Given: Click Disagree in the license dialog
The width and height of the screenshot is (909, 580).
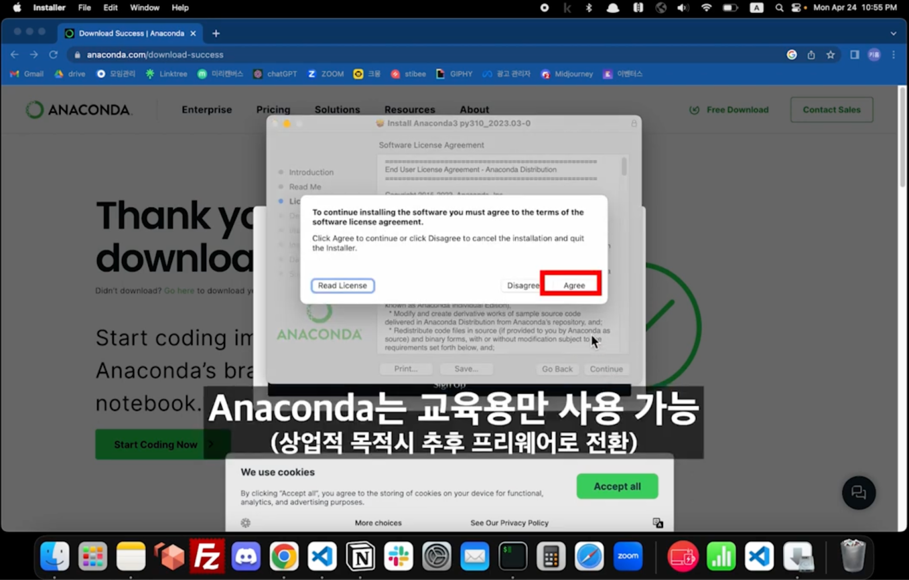Looking at the screenshot, I should click(x=523, y=285).
